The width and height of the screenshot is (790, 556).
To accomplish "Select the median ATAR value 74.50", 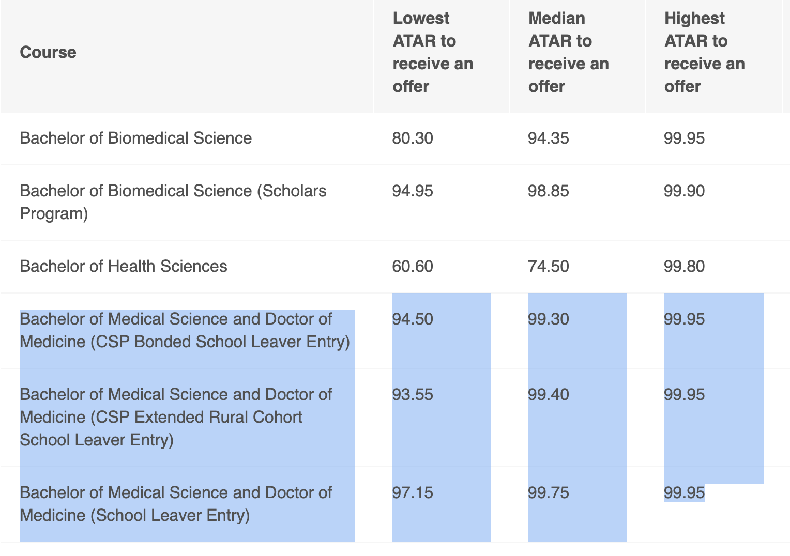I will point(548,266).
